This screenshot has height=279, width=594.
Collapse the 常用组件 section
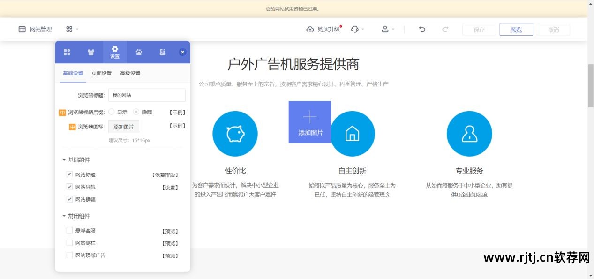(x=64, y=216)
